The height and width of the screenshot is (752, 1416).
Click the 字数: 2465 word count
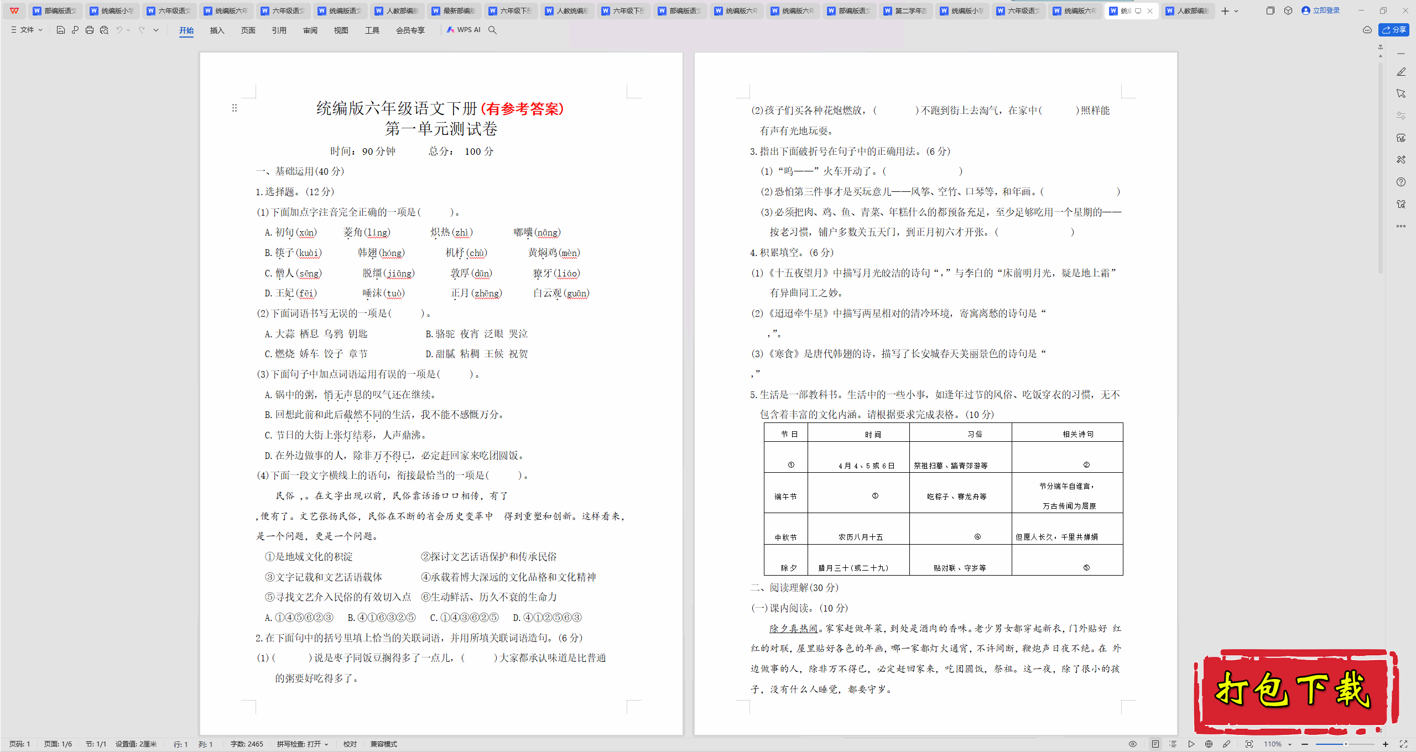pyautogui.click(x=247, y=744)
